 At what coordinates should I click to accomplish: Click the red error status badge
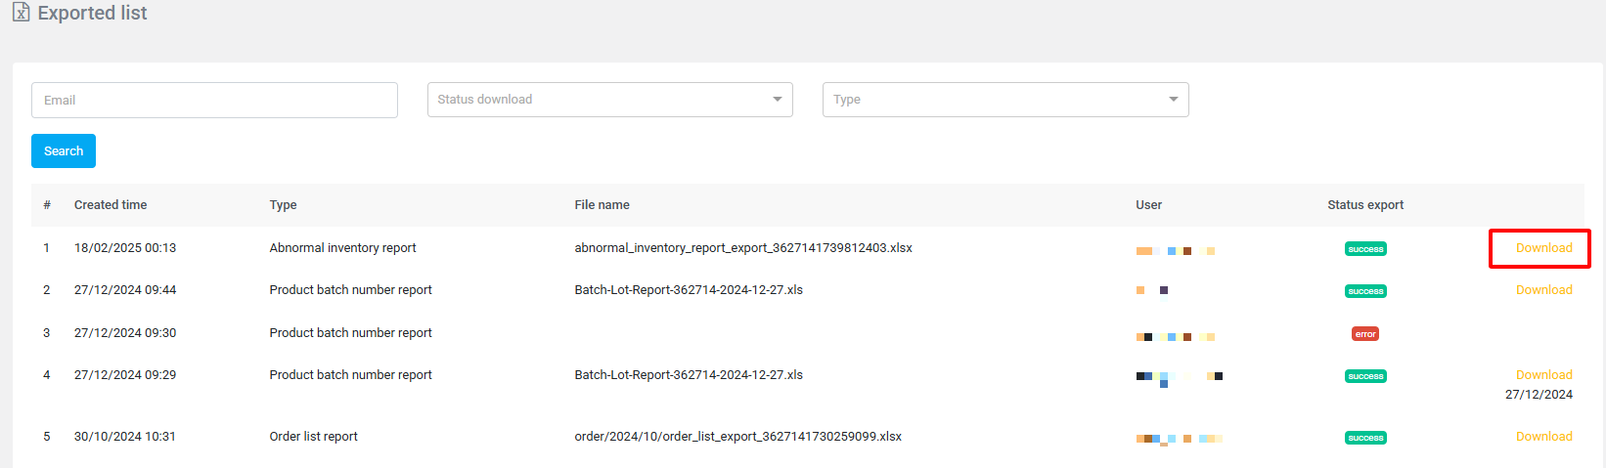pyautogui.click(x=1364, y=334)
